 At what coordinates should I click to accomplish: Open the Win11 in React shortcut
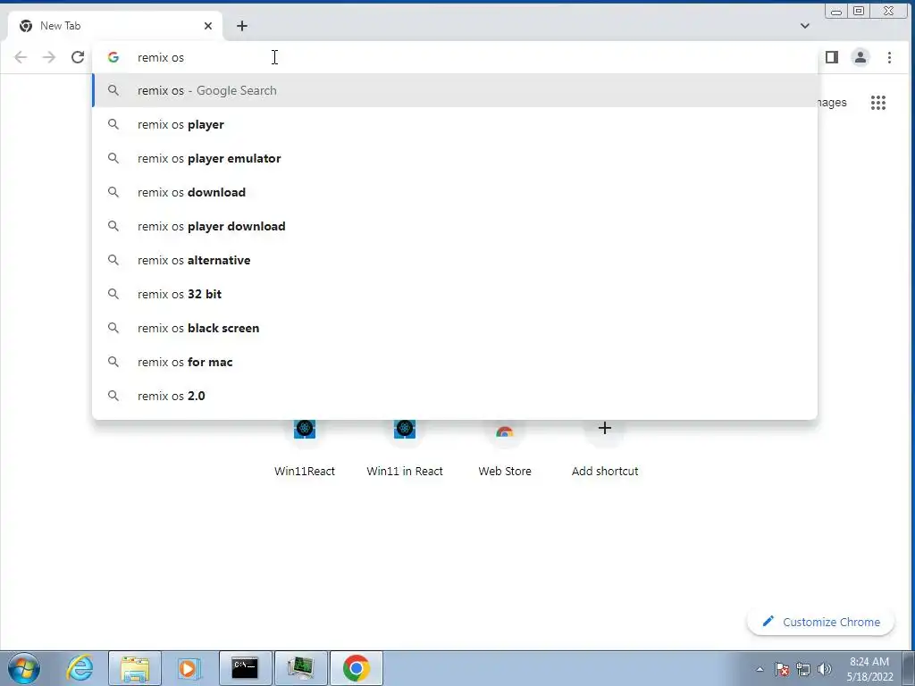405,448
